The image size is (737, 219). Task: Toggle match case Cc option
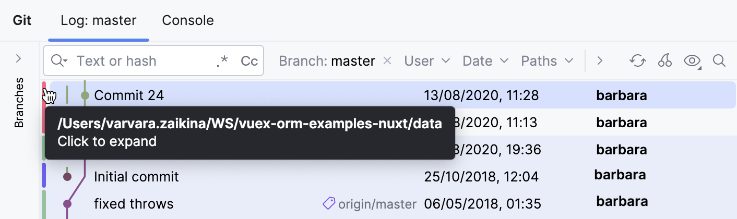click(249, 61)
